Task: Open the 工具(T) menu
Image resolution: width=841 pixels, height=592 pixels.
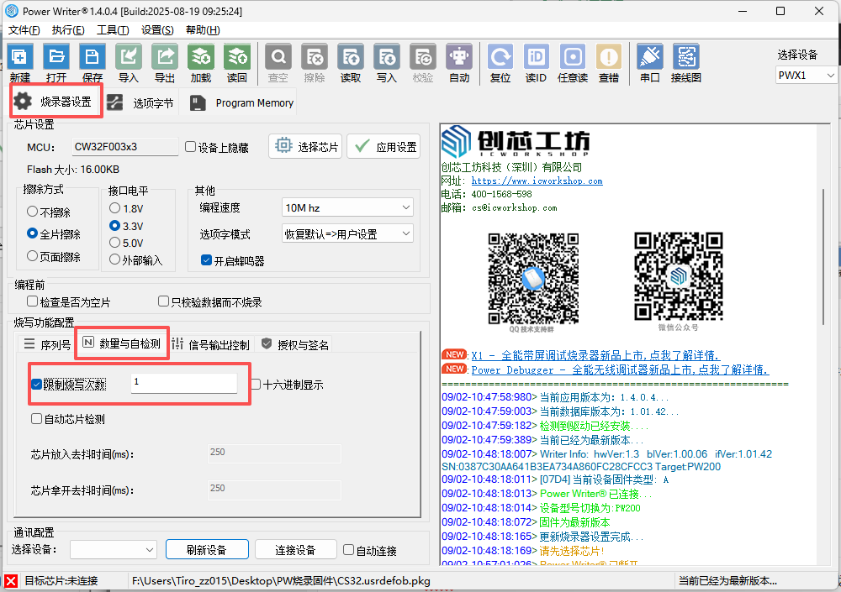Action: [113, 30]
